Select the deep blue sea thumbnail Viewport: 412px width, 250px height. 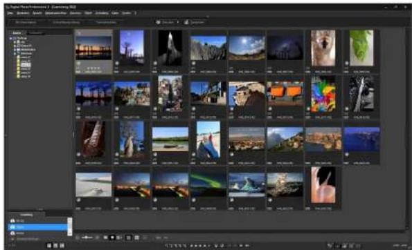pyautogui.click(x=361, y=139)
